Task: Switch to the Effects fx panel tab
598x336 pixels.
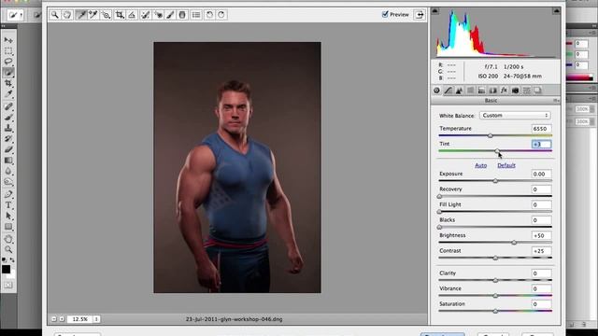Action: [x=504, y=91]
